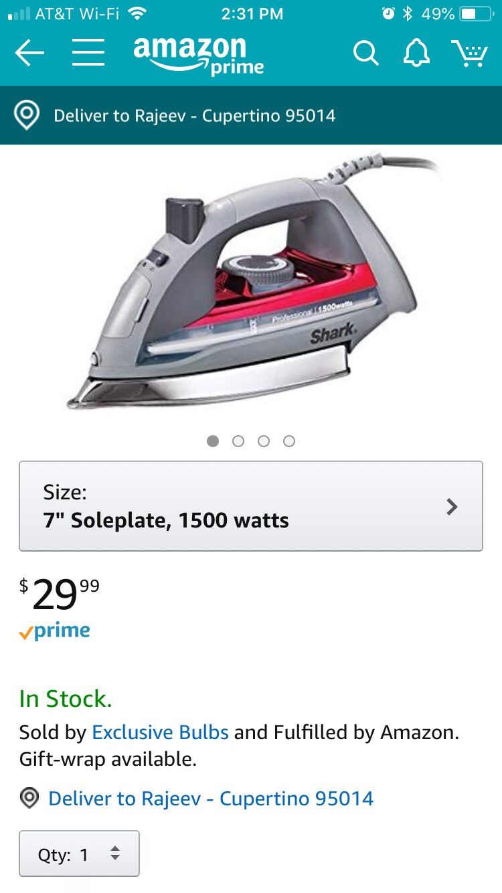Open notifications bell icon
502x893 pixels.
(x=416, y=53)
